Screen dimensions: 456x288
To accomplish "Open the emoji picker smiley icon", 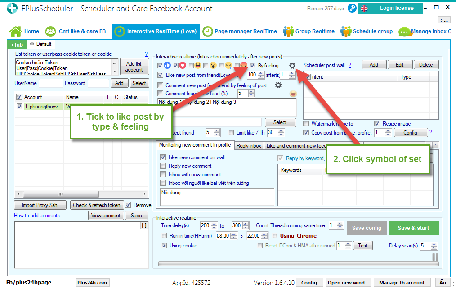I will pyautogui.click(x=293, y=94).
